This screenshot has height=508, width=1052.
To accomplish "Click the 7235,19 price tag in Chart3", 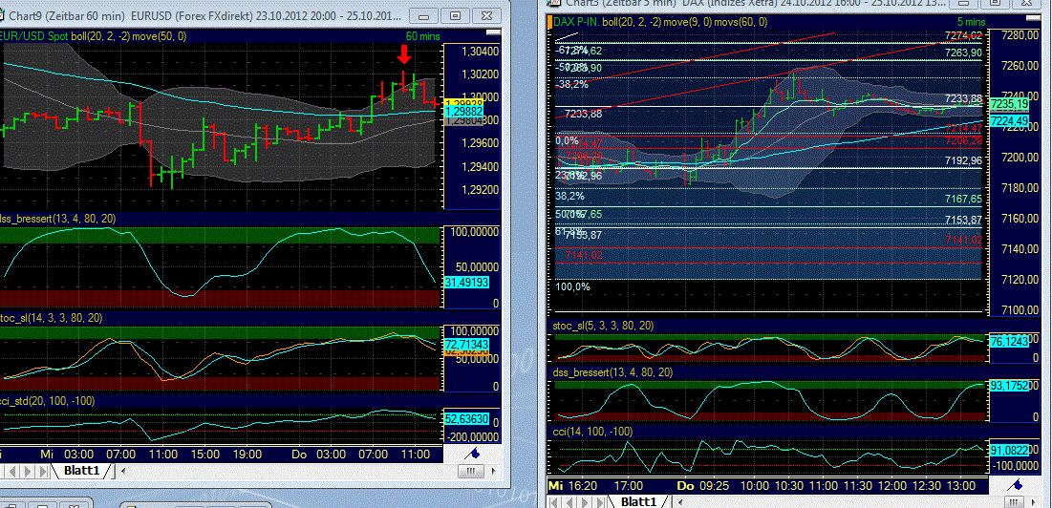I will (1009, 105).
